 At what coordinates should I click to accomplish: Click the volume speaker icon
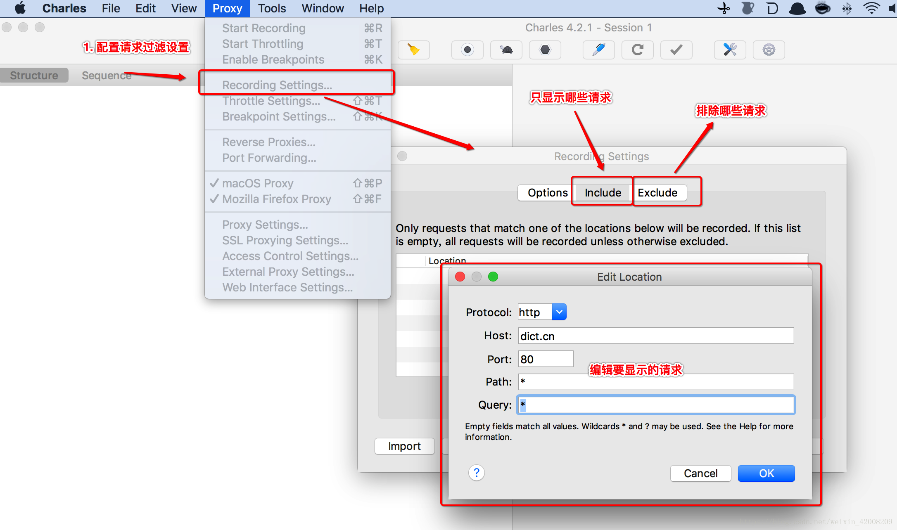click(892, 8)
